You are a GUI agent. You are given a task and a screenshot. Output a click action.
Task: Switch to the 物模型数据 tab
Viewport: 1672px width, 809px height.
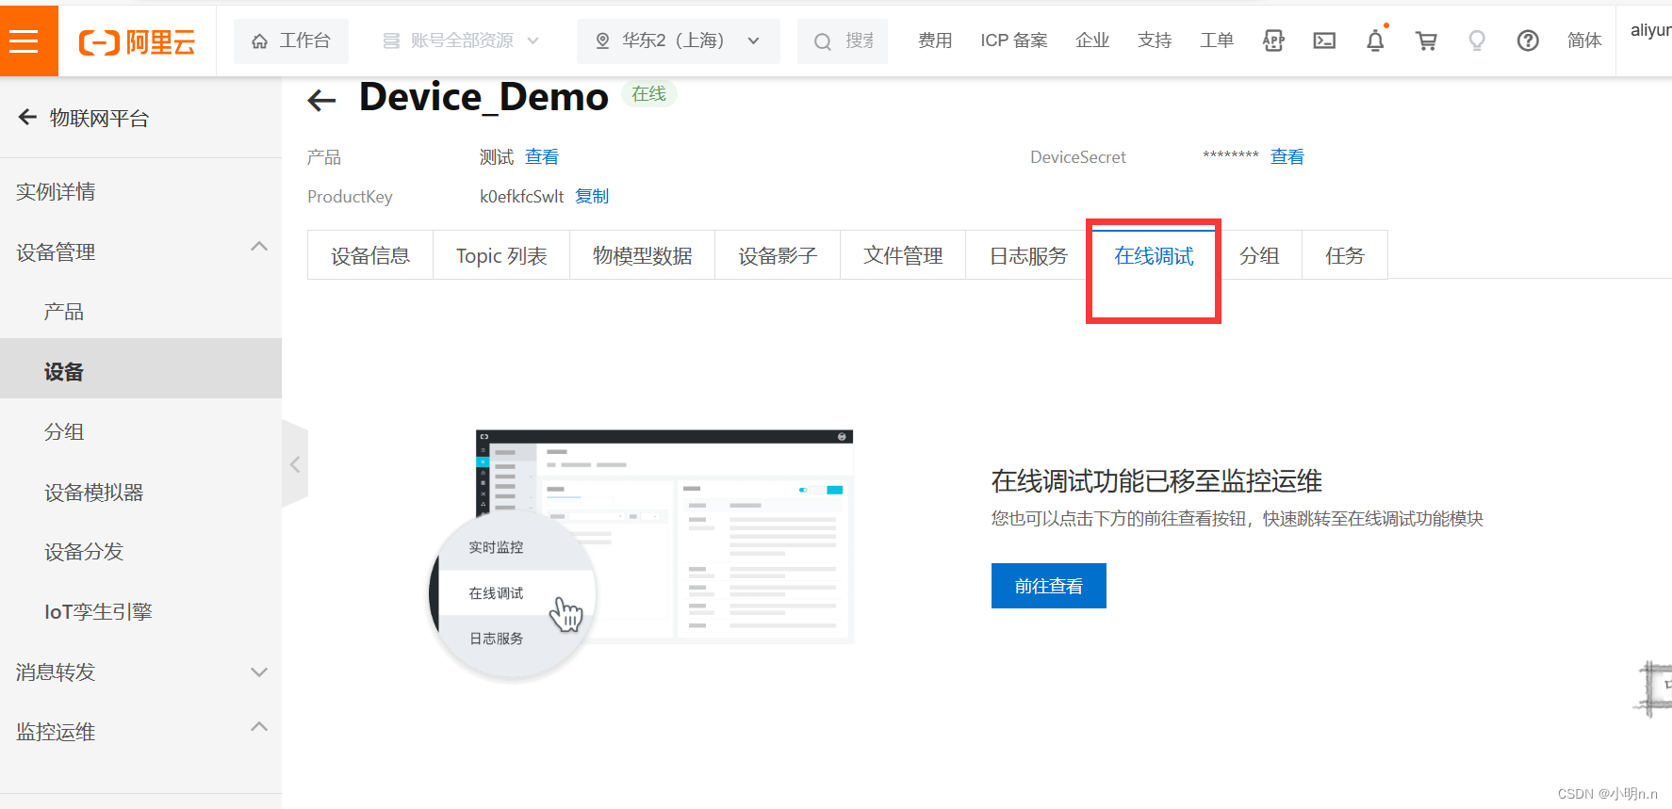(643, 255)
